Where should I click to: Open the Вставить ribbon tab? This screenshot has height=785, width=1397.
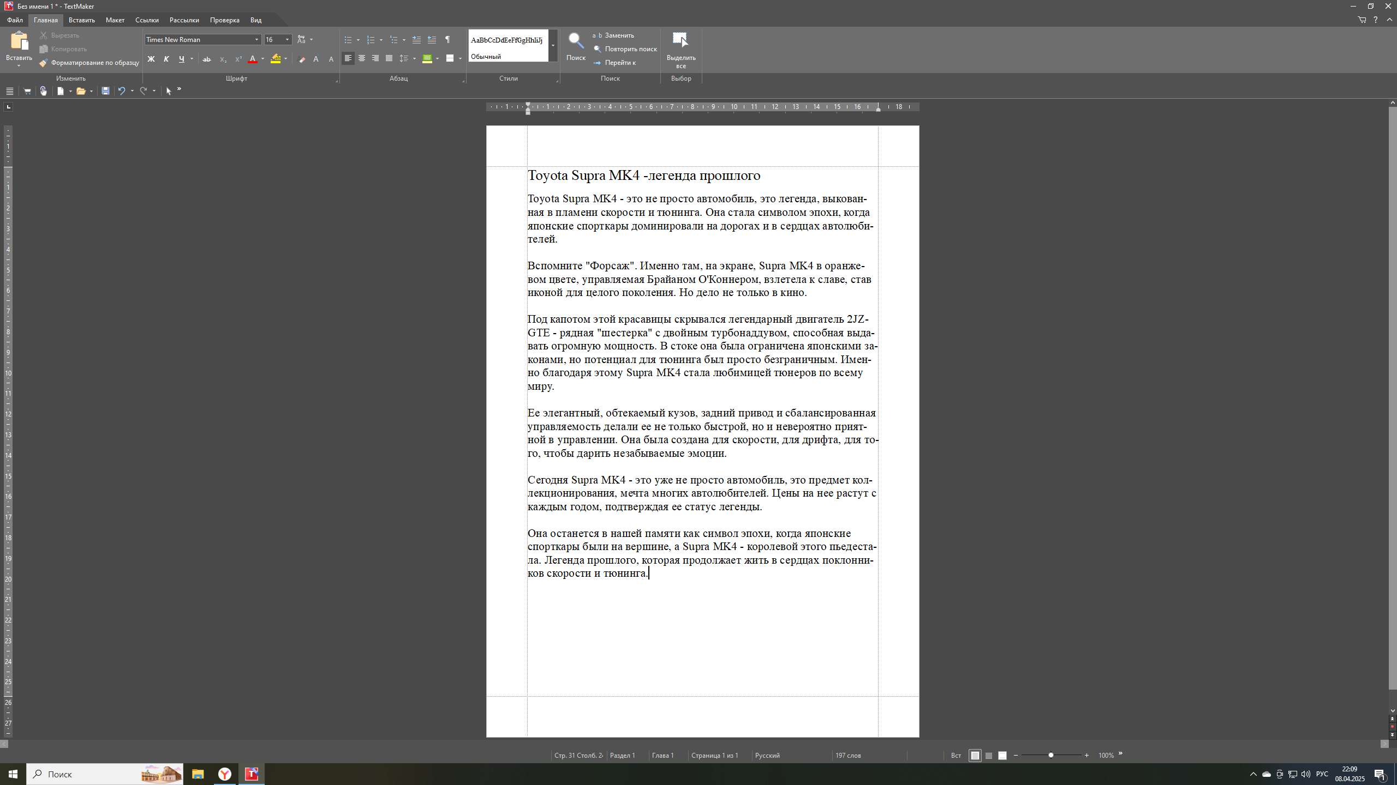(x=81, y=20)
